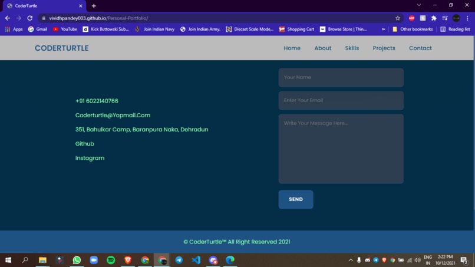This screenshot has width=475, height=267.
Task: Click the microphone tray icon
Action: (359, 260)
